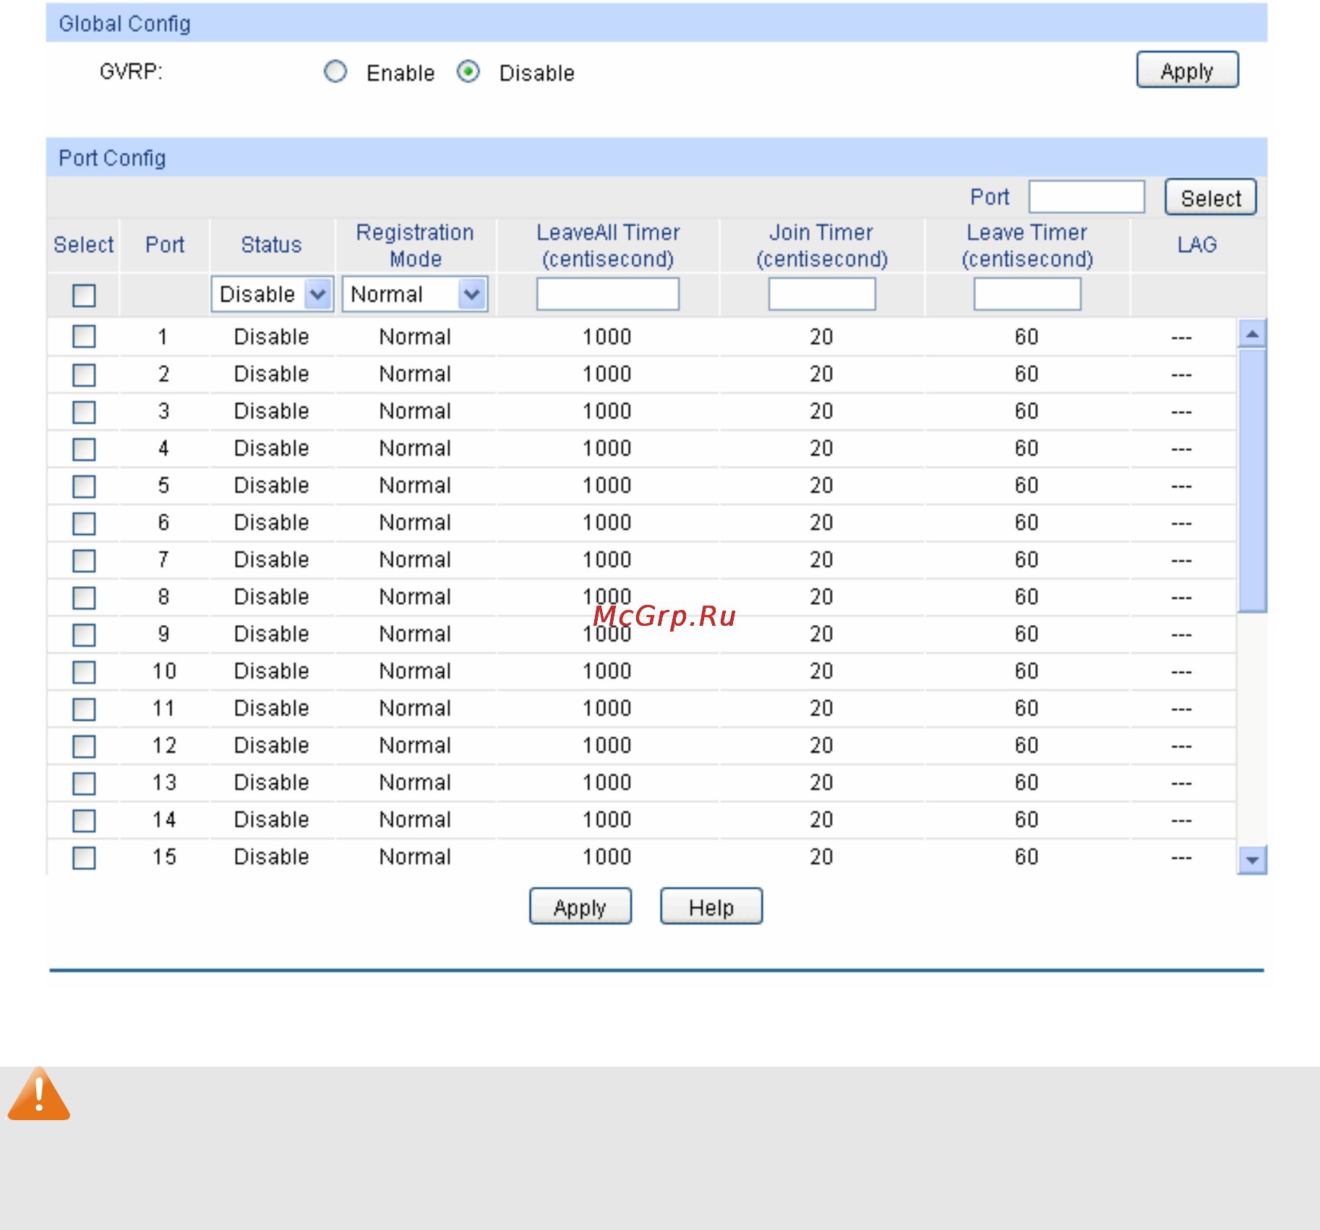
Task: Select the GVRP Disable radio button
Action: point(468,72)
